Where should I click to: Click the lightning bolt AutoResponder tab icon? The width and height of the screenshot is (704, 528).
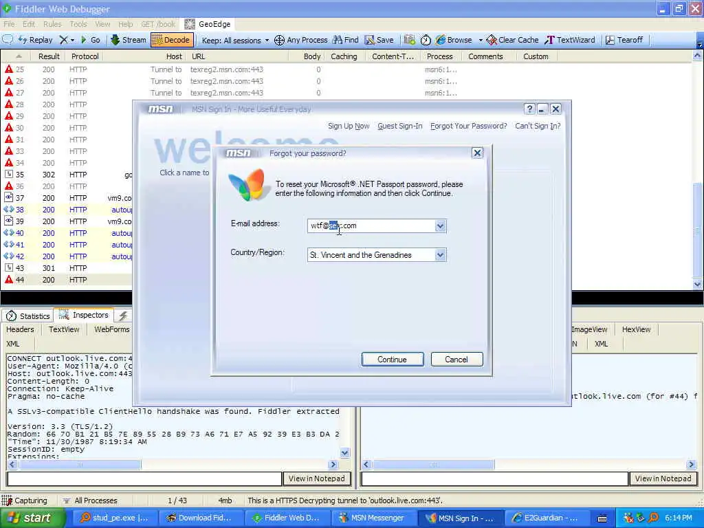[x=123, y=316]
